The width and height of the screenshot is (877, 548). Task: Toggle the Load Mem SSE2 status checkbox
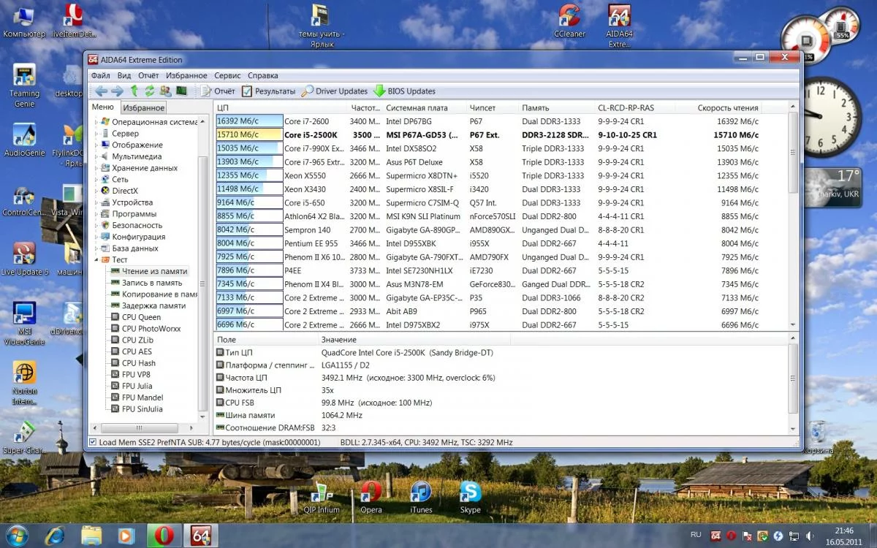93,442
